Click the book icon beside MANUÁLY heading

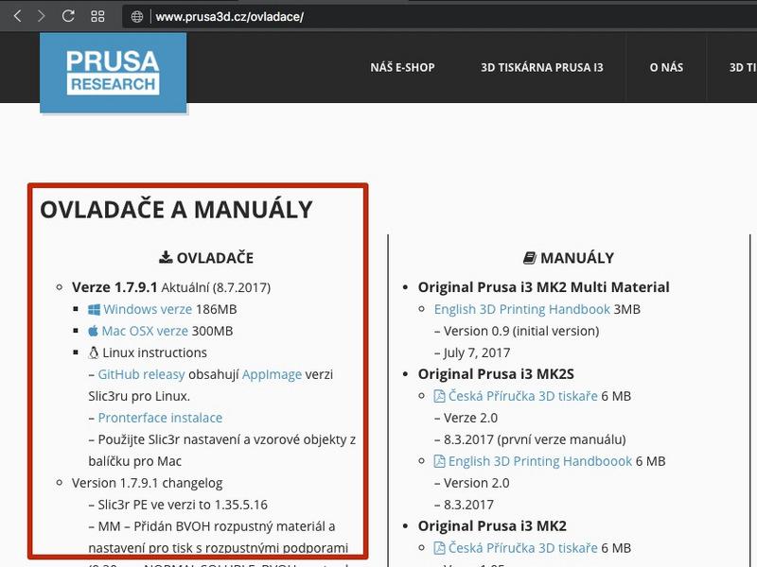[530, 258]
